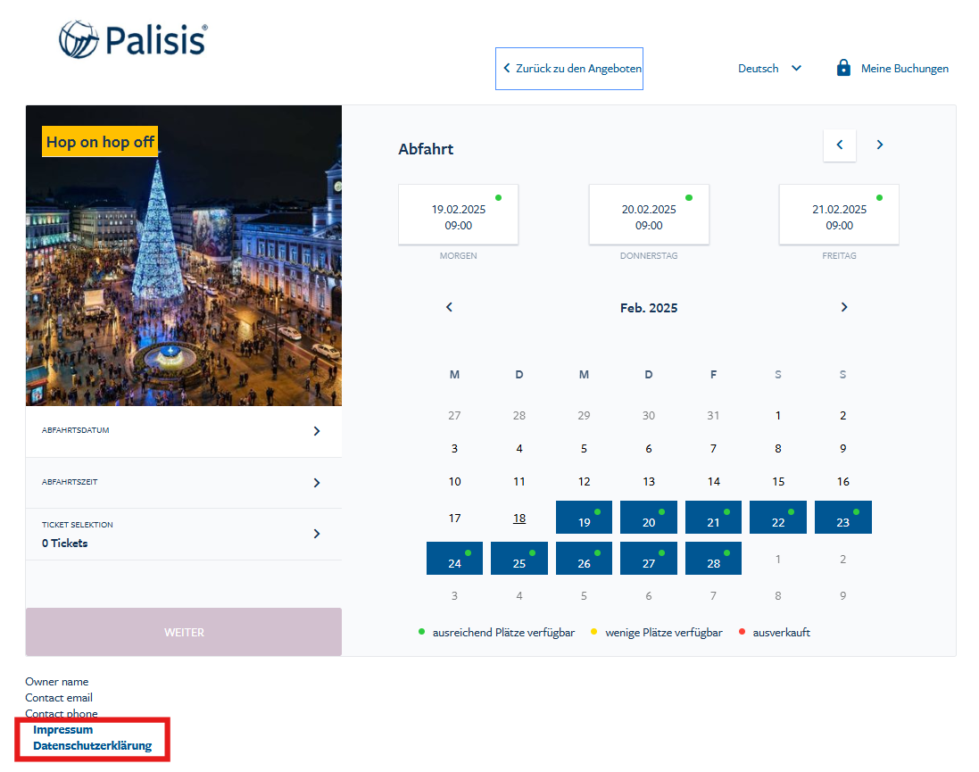The image size is (979, 772).
Task: Pick February 28 in calendar
Action: tap(713, 559)
